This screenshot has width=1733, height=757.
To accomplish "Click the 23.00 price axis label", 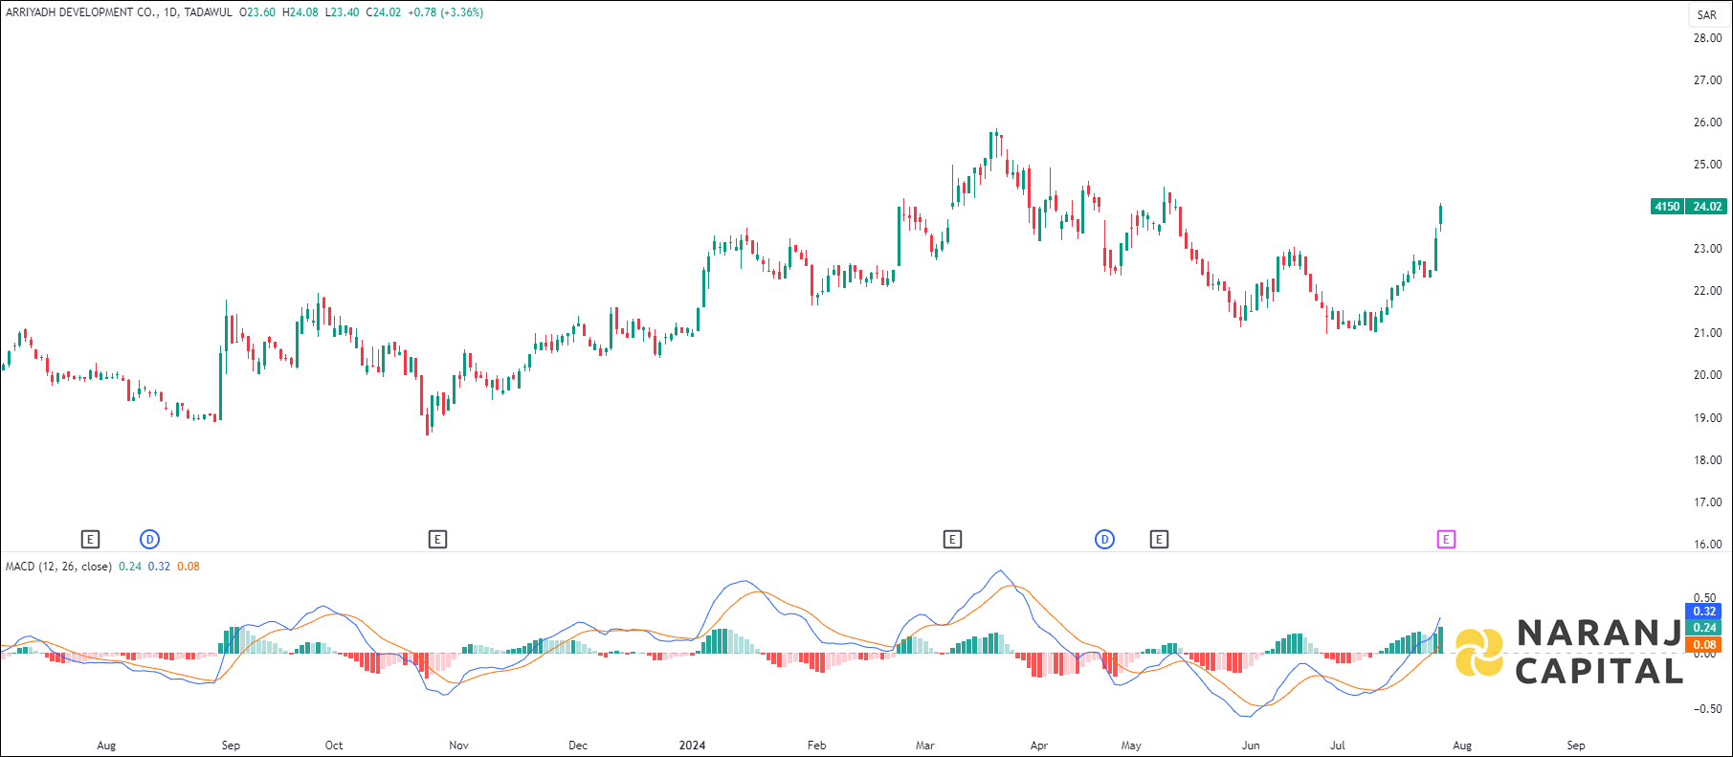I will tap(1707, 249).
